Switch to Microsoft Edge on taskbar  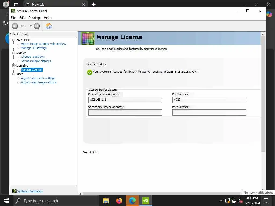[132, 201]
